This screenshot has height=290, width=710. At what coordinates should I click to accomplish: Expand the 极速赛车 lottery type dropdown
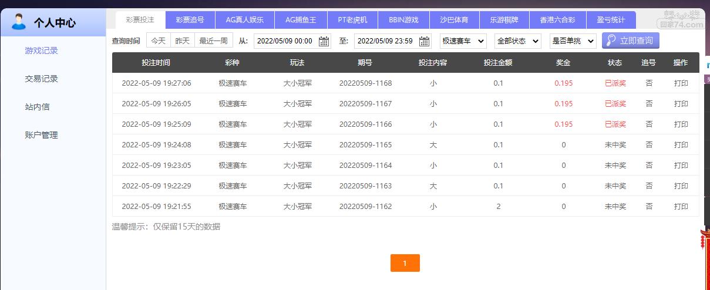pos(463,41)
